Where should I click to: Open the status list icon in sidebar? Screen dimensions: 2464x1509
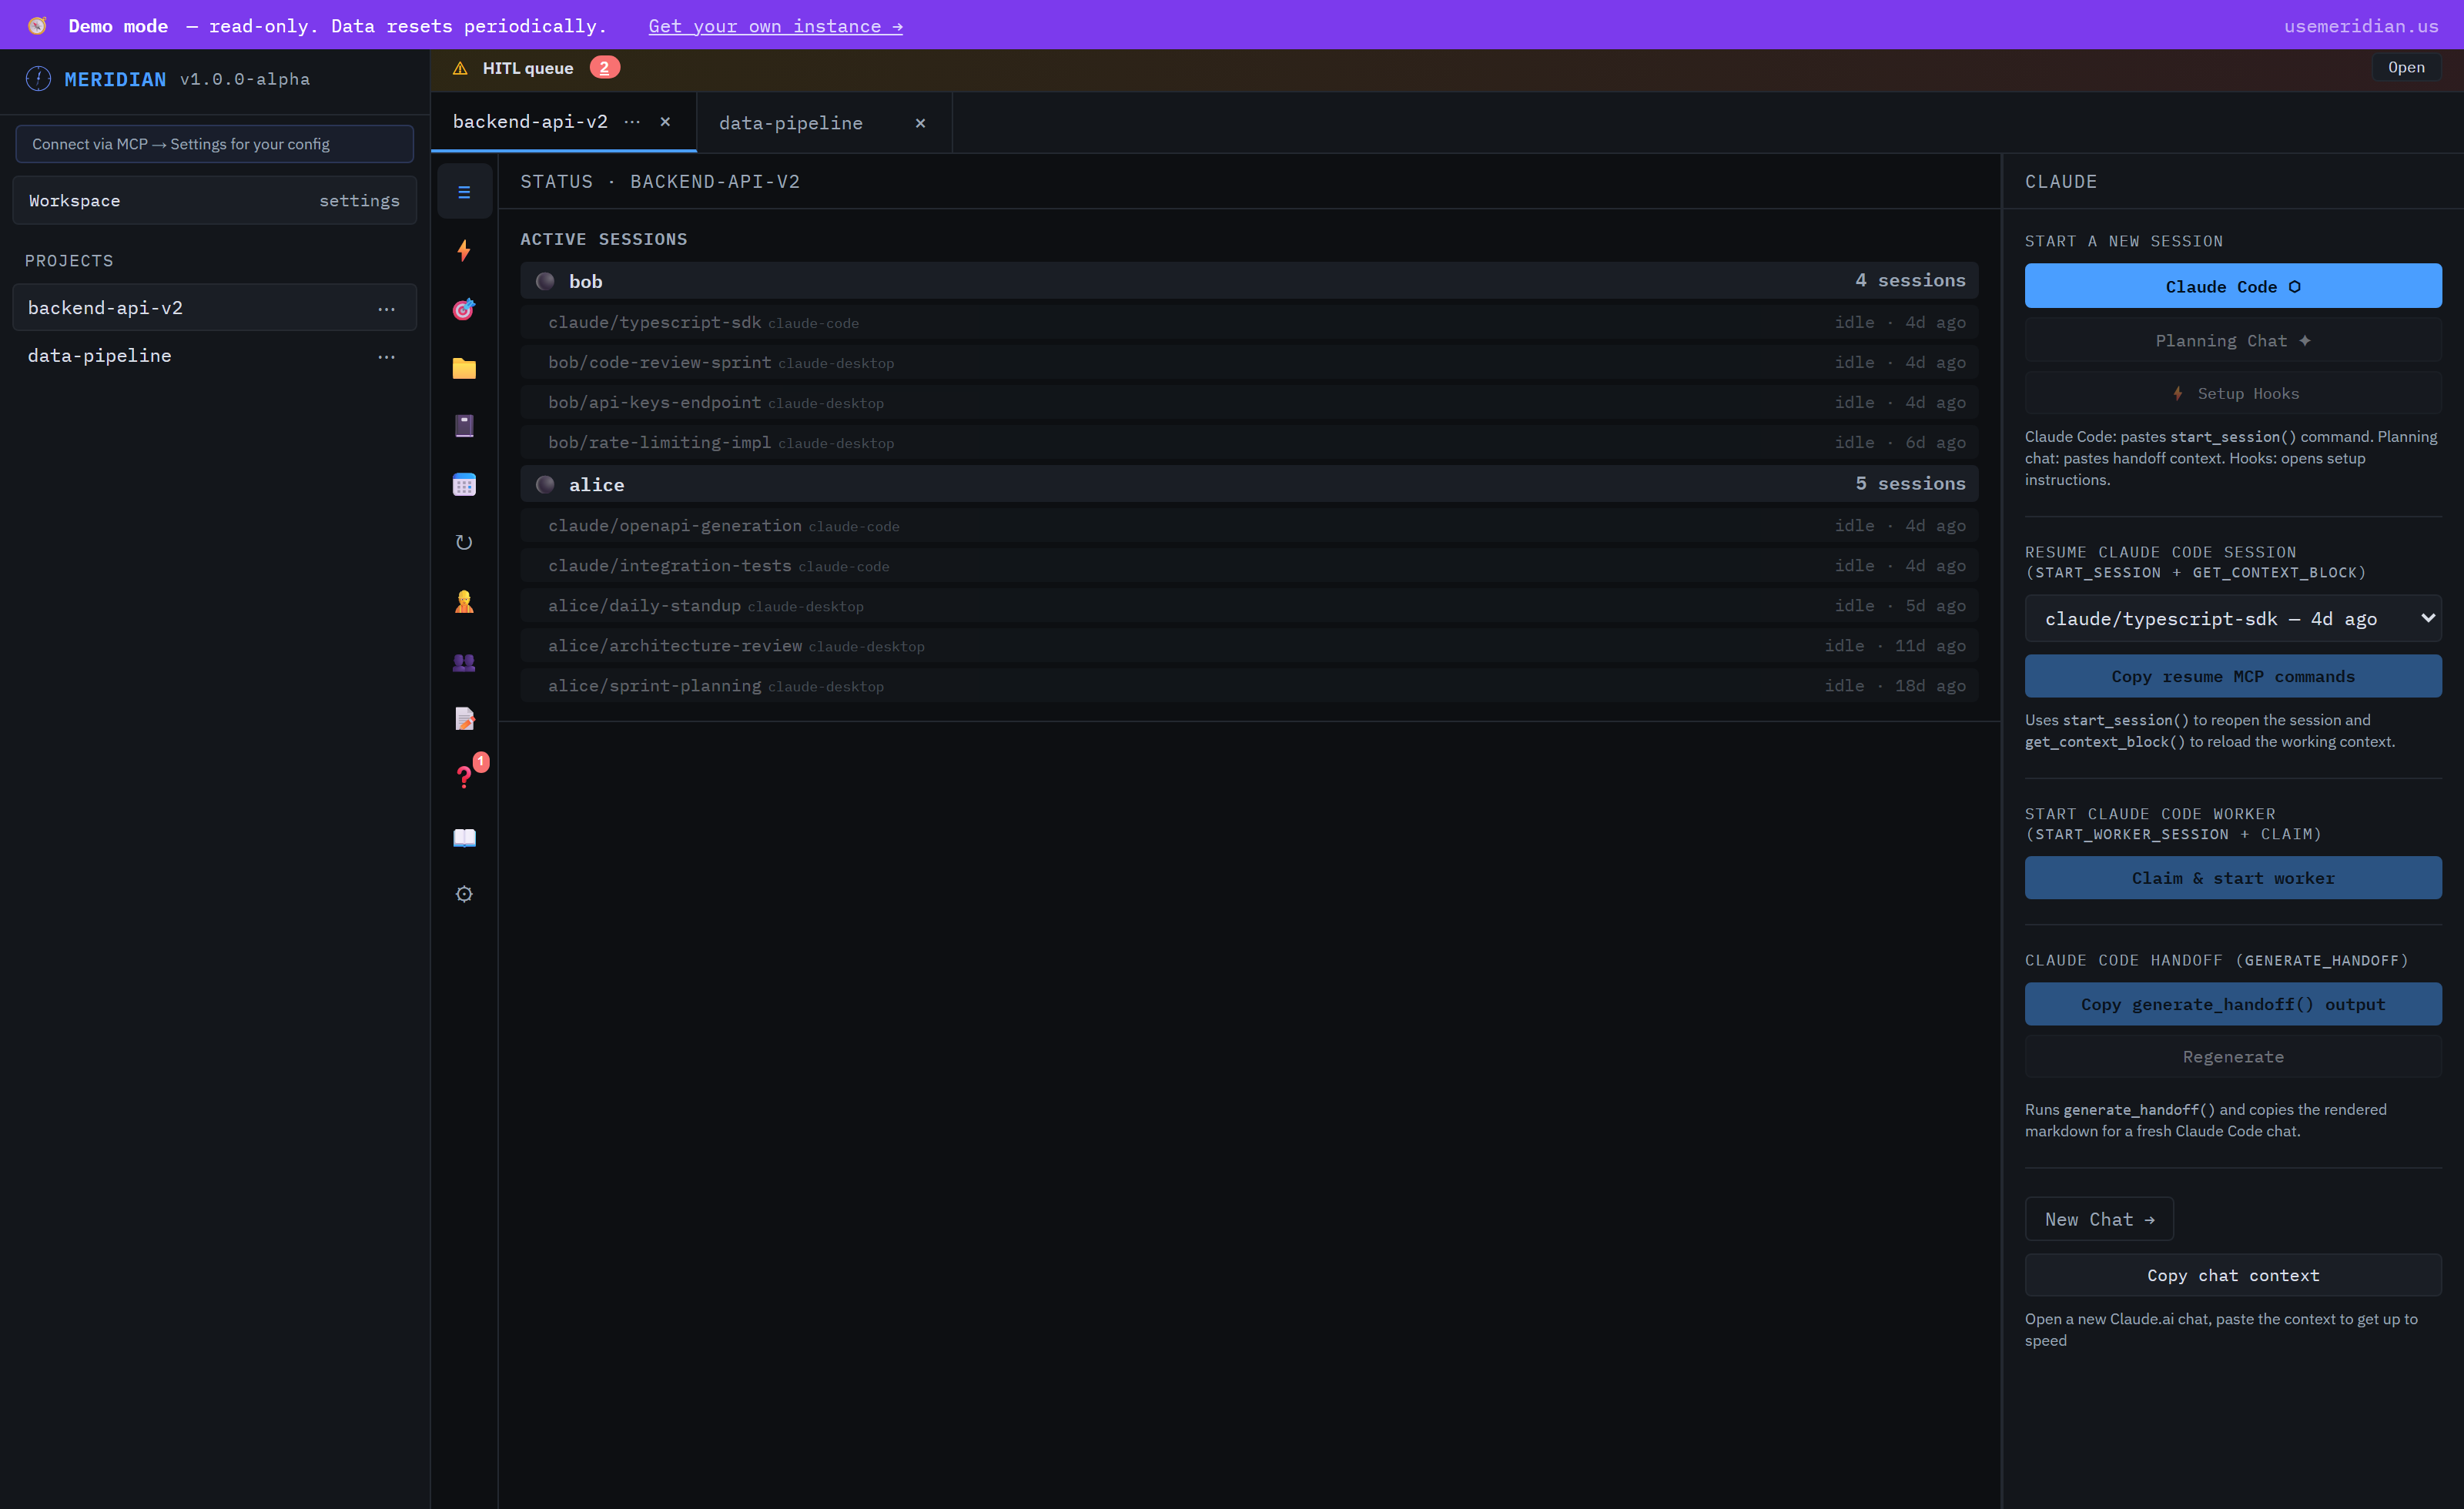(x=464, y=192)
